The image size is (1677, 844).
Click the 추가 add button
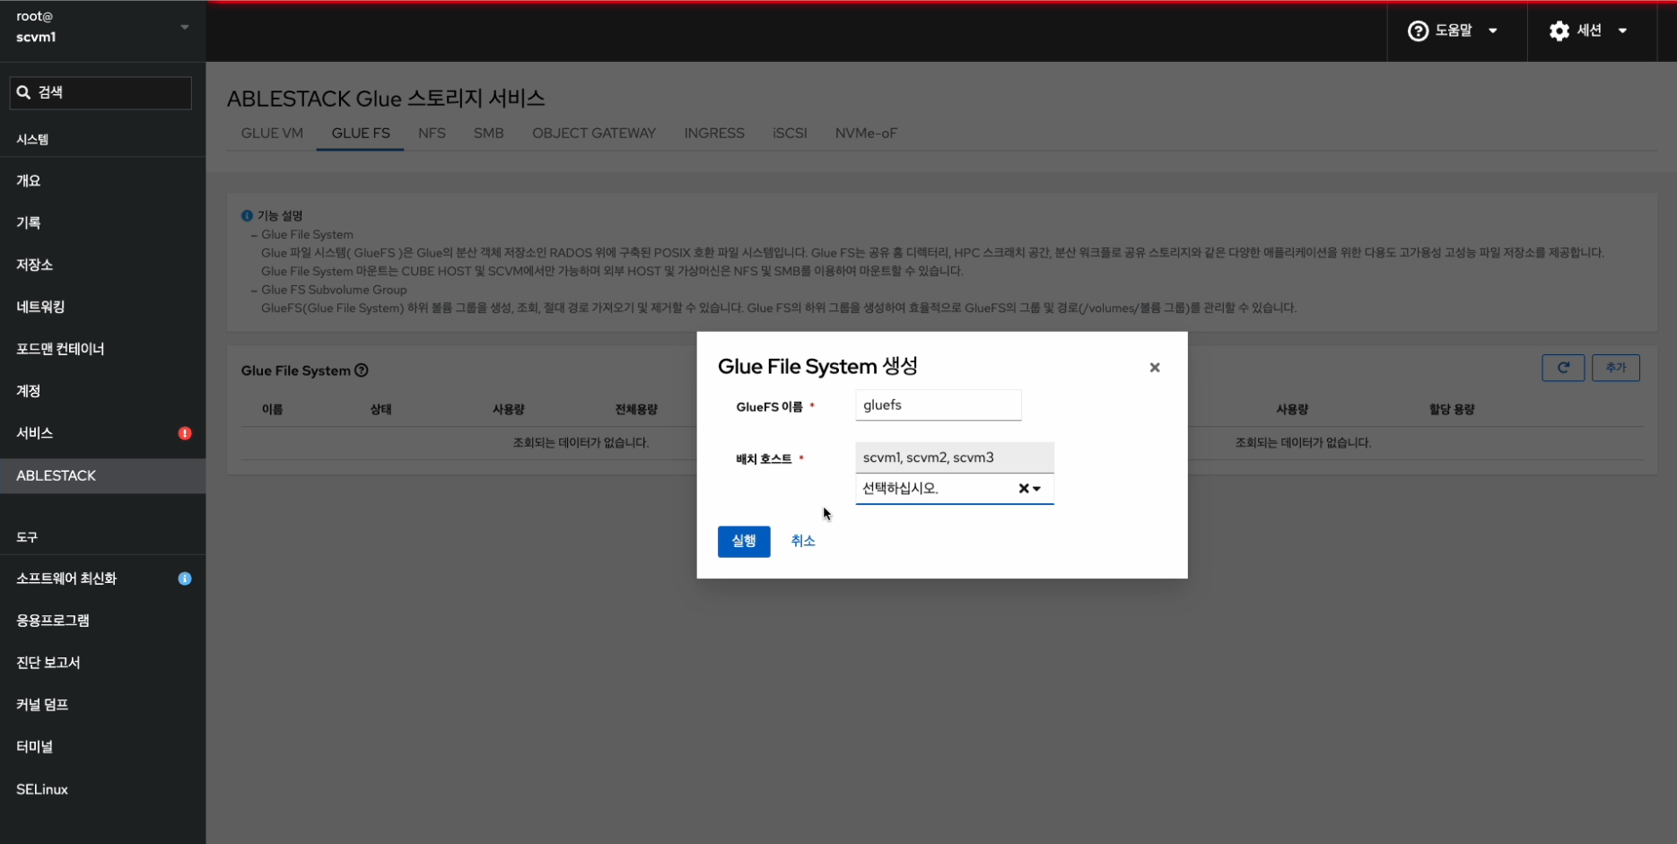[1615, 368]
